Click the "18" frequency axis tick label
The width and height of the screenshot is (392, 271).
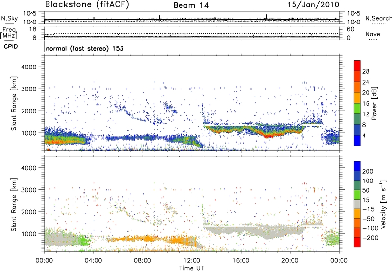[x=33, y=29]
